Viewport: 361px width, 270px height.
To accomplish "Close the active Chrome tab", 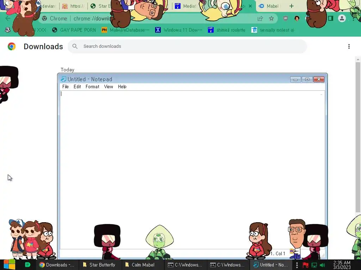I will click(x=250, y=6).
